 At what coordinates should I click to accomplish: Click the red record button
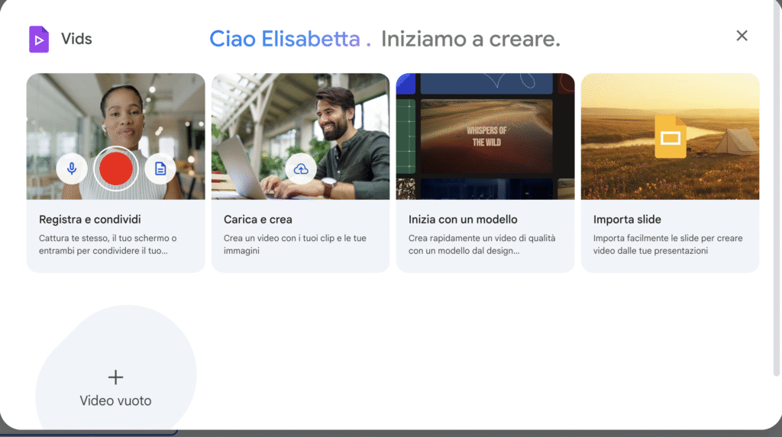(x=116, y=169)
